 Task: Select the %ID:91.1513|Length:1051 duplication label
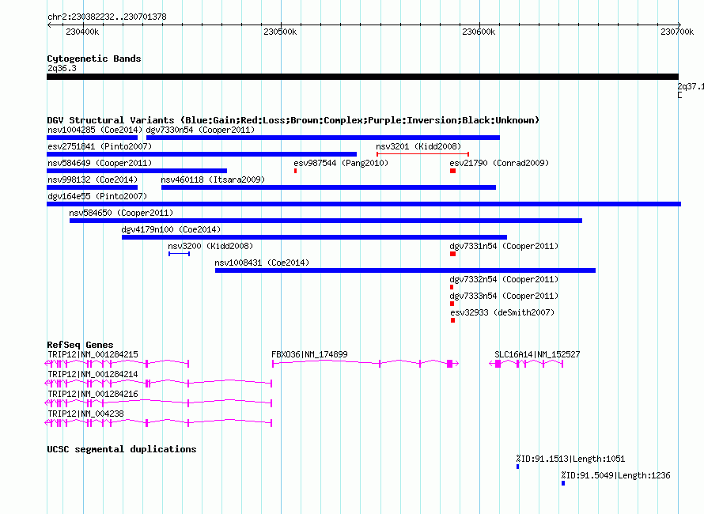[570, 459]
